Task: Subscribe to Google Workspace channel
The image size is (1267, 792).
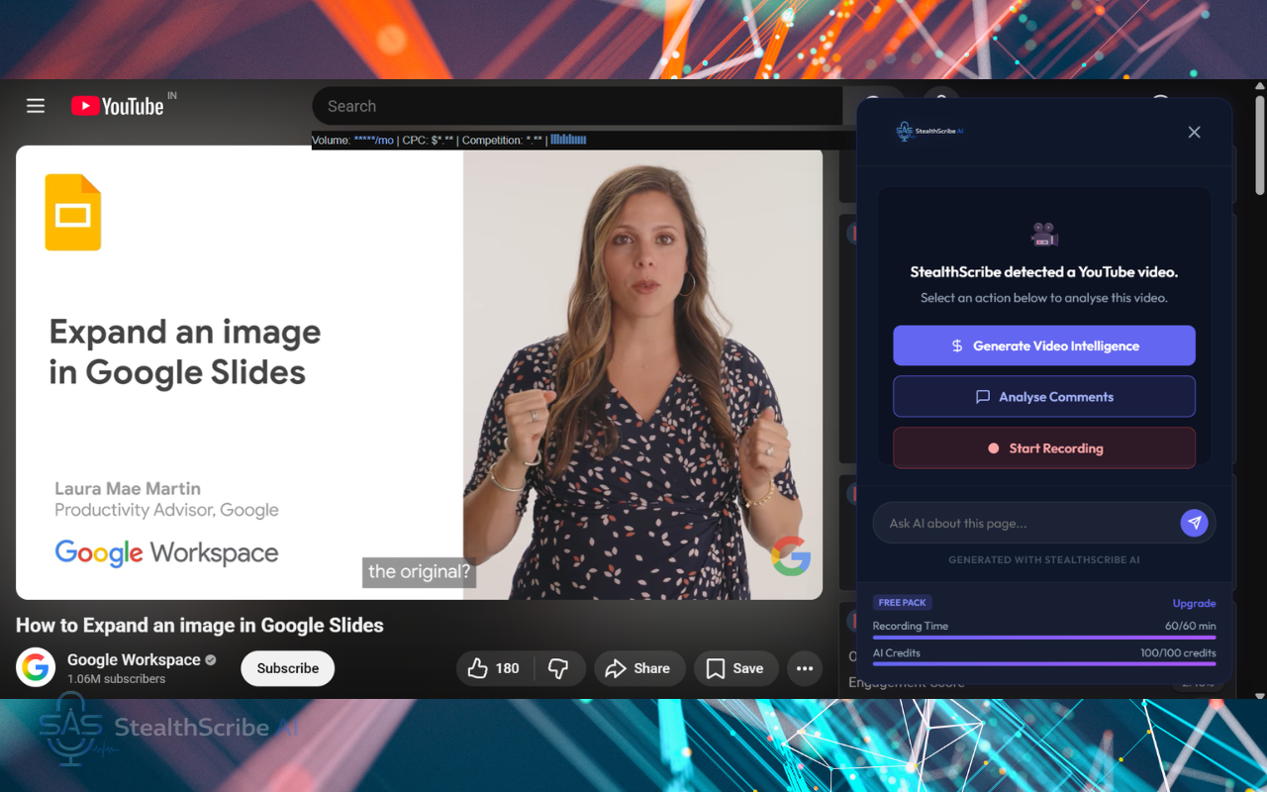Action: coord(288,668)
